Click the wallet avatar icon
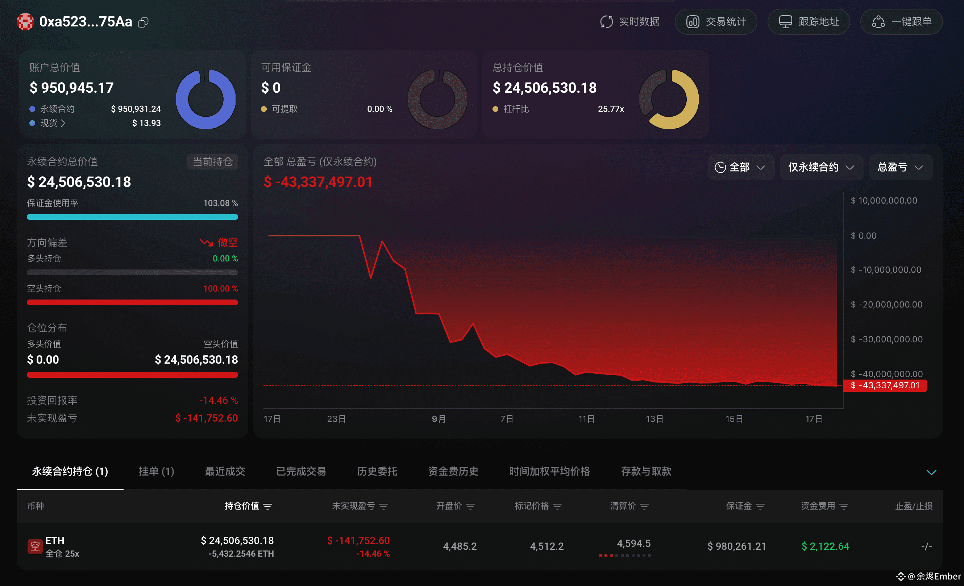Screen dimensions: 964x586 click(25, 21)
